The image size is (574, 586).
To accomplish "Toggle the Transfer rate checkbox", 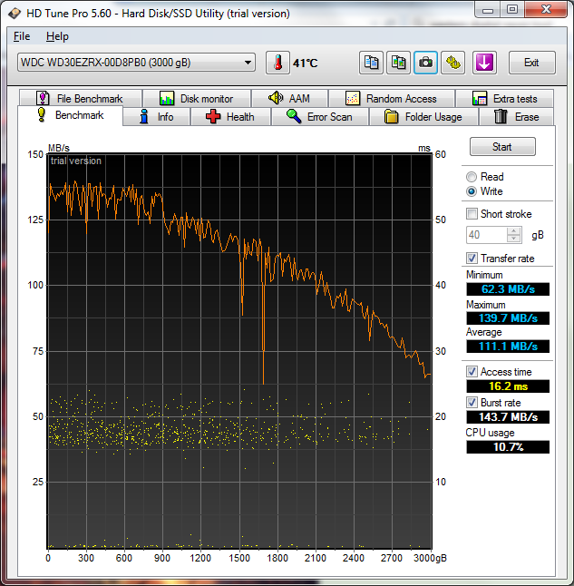I will [x=472, y=258].
